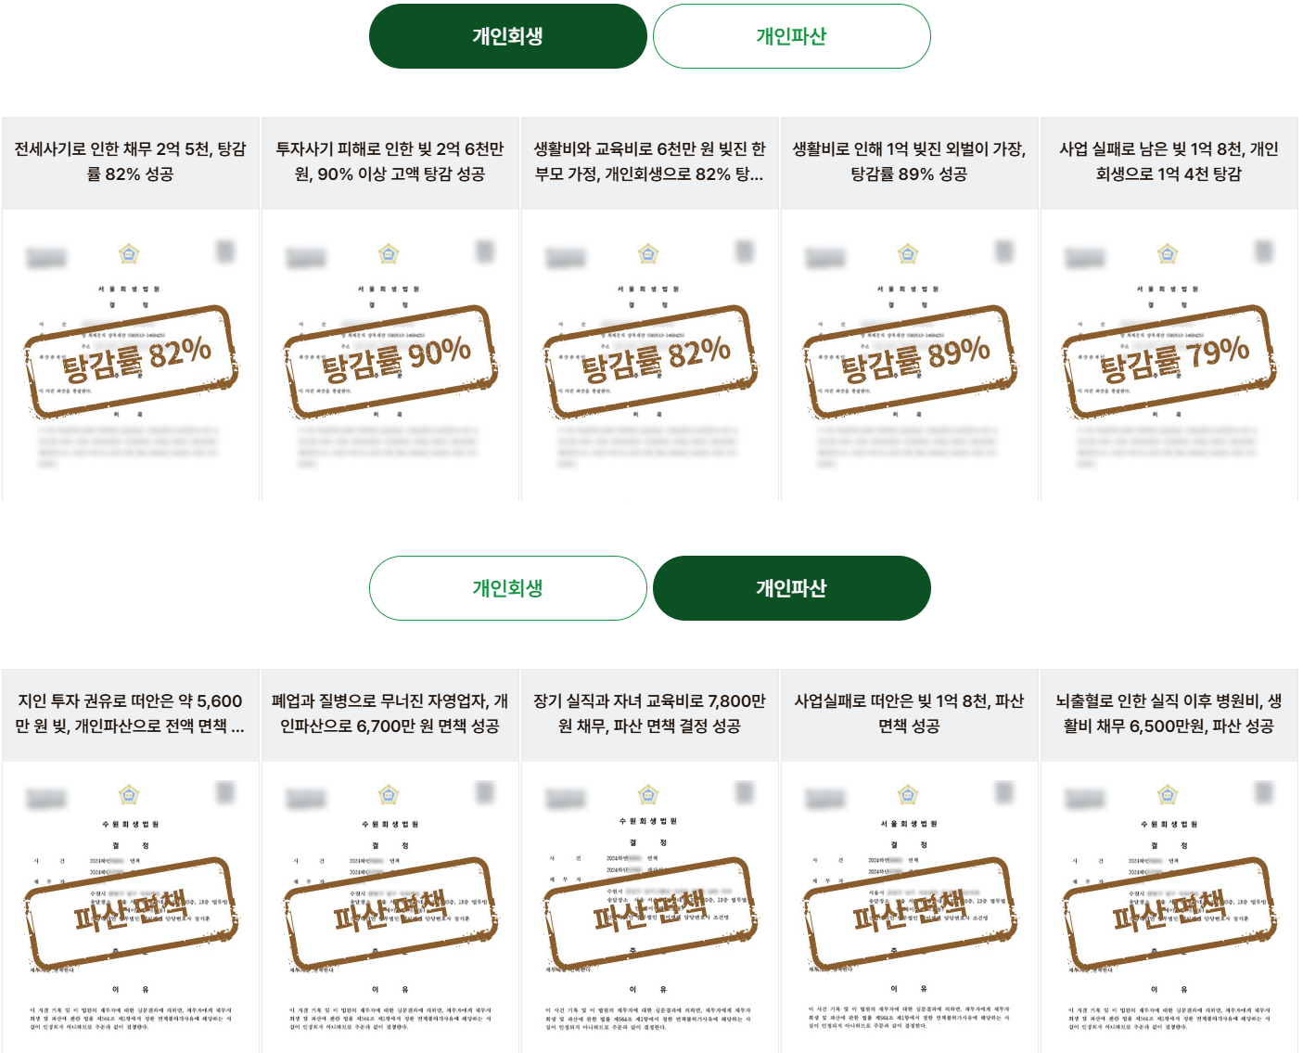View the document stamped 탕감률 79%
Image resolution: width=1303 pixels, height=1053 pixels.
tap(1169, 355)
